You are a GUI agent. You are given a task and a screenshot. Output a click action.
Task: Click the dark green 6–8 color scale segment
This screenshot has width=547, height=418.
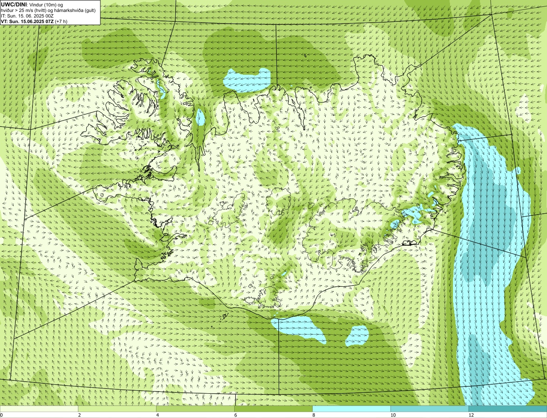tap(273, 409)
